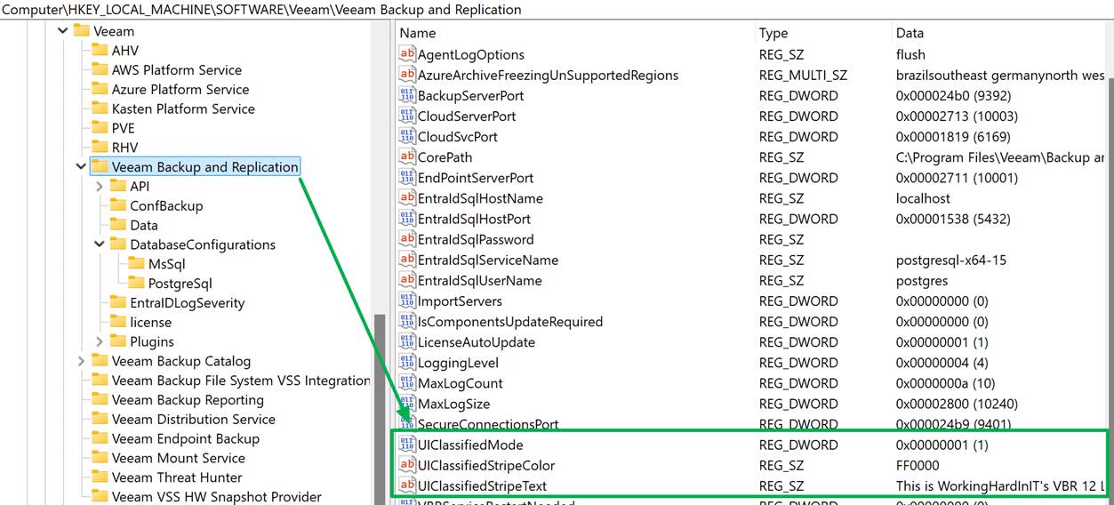Expand the Plugins subkey
The height and width of the screenshot is (505, 1114).
100,341
